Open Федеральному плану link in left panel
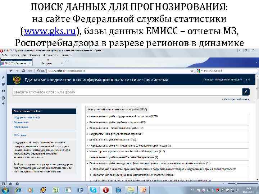Image resolution: width=259 pixels, height=194 pixels. coord(27,117)
